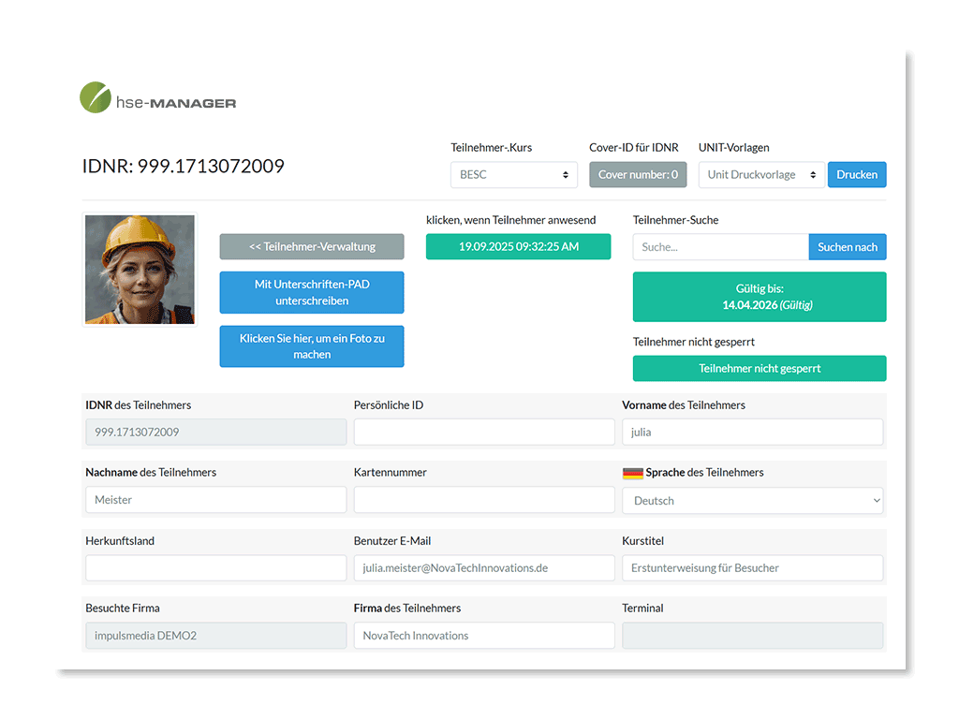The height and width of the screenshot is (719, 959).
Task: Click the Kartennummer input field
Action: point(483,499)
